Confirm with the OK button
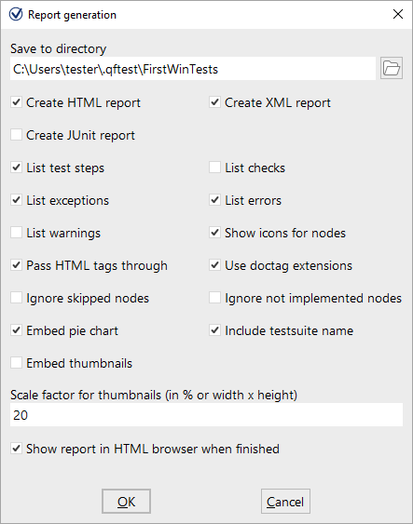Image resolution: width=413 pixels, height=524 pixels. [126, 502]
